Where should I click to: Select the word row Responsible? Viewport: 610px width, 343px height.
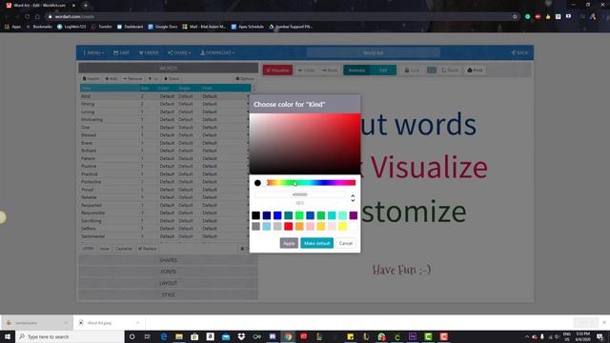(165, 213)
